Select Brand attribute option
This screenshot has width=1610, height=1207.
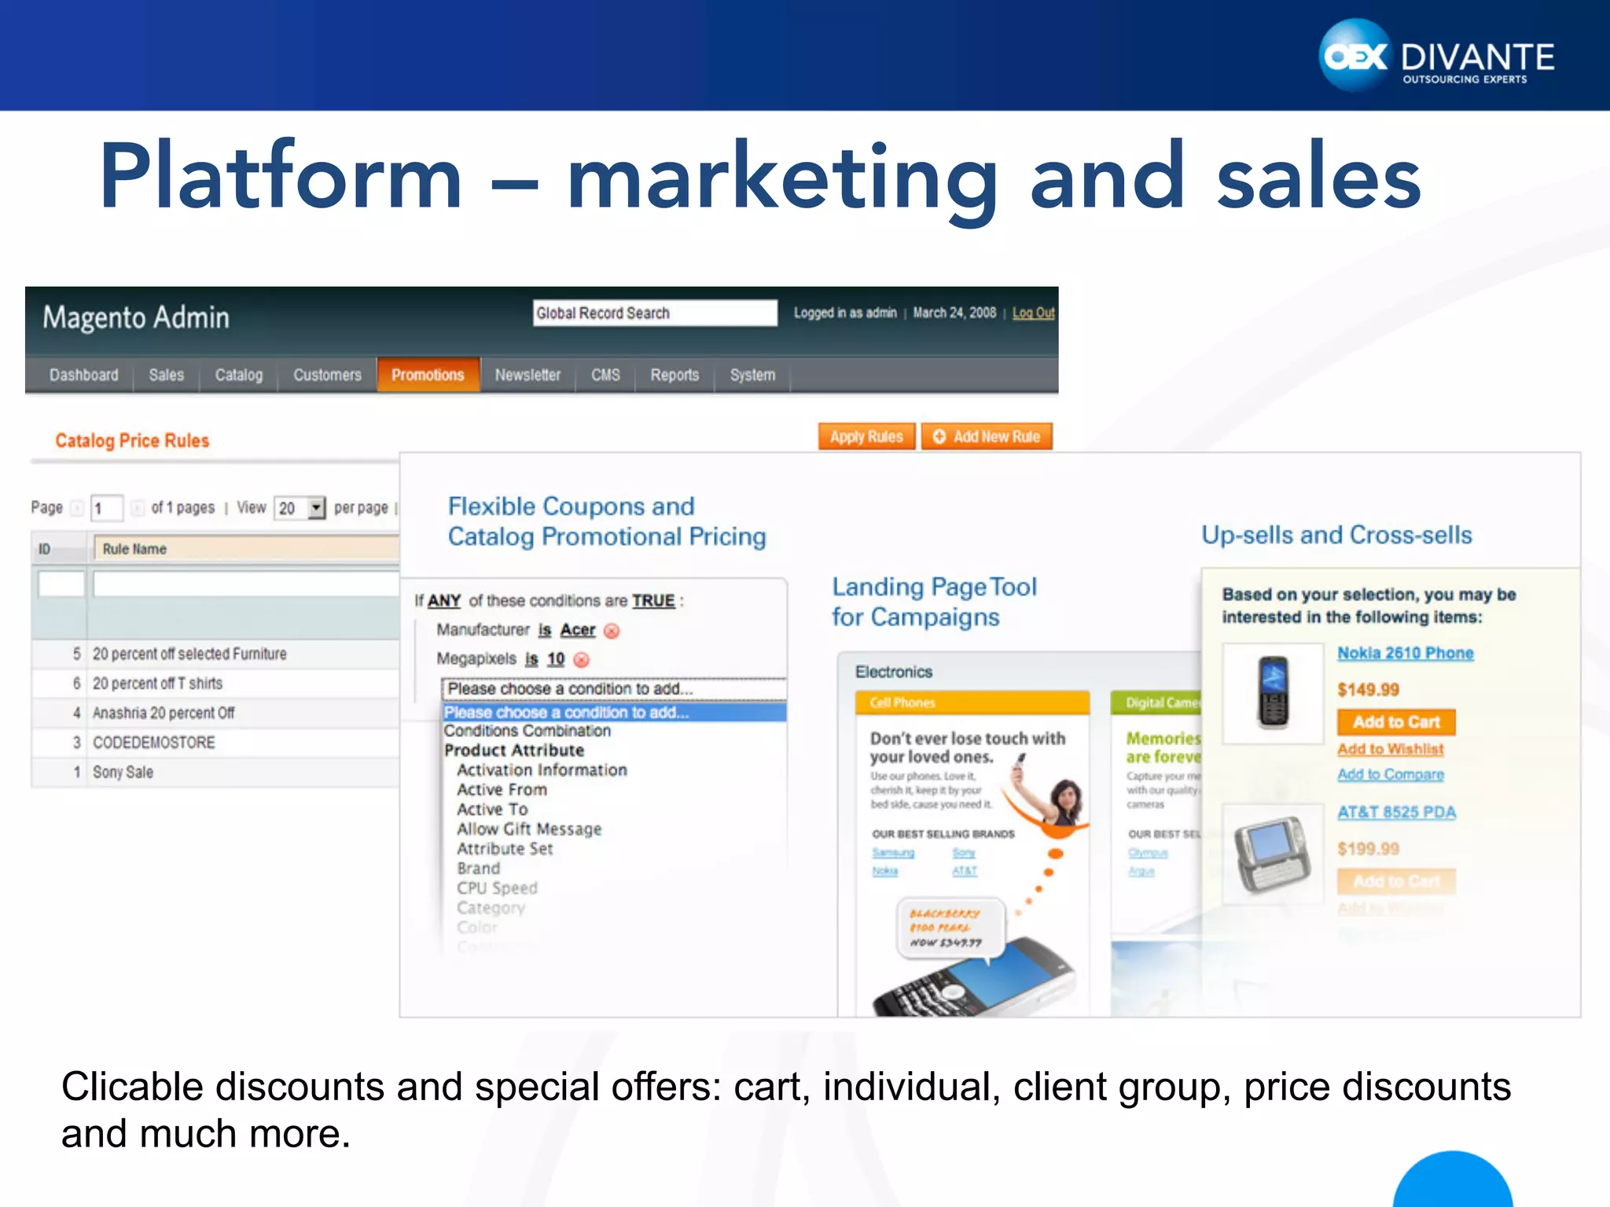(479, 868)
